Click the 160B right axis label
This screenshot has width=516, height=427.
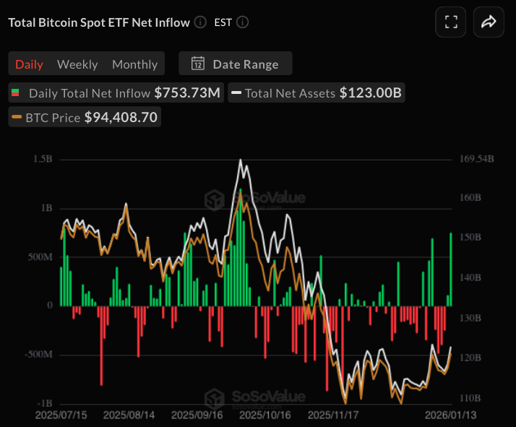point(470,198)
